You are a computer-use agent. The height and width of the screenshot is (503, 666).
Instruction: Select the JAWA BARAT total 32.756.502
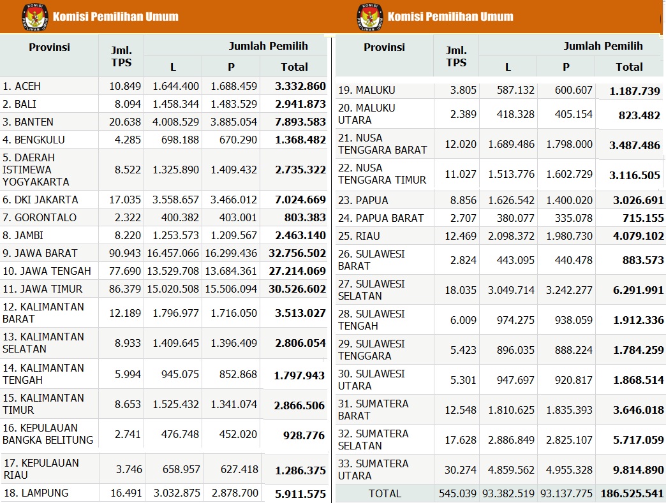[297, 253]
